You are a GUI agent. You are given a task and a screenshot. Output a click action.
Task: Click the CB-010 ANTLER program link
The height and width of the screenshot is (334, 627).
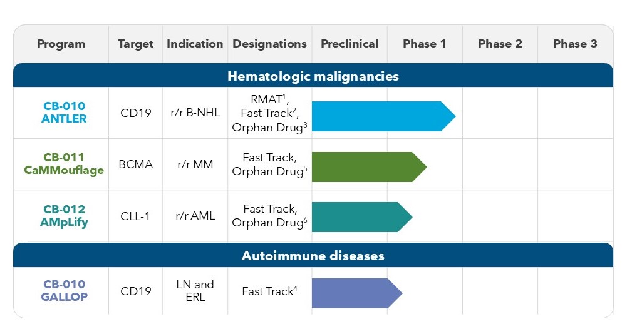click(63, 113)
